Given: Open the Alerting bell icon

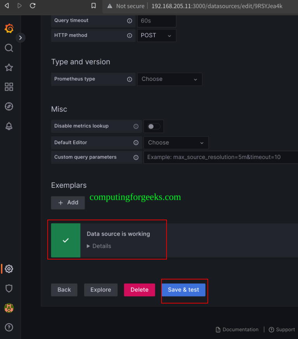Looking at the screenshot, I should [x=9, y=126].
